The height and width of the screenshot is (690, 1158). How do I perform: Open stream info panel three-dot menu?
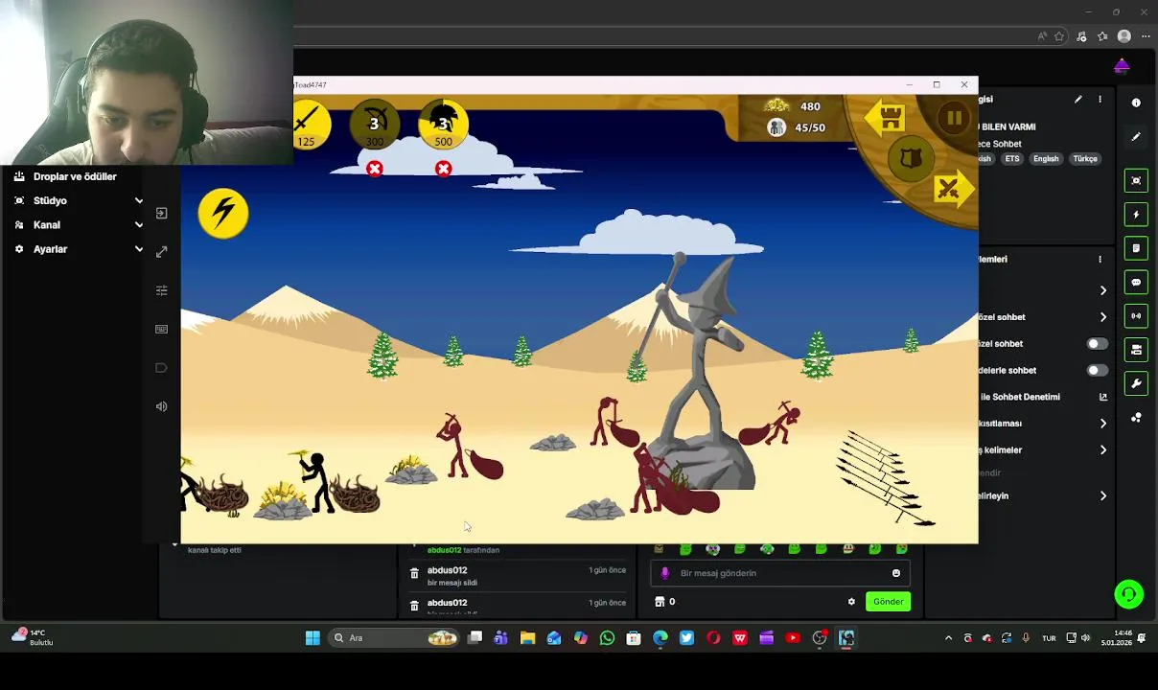coord(1100,99)
